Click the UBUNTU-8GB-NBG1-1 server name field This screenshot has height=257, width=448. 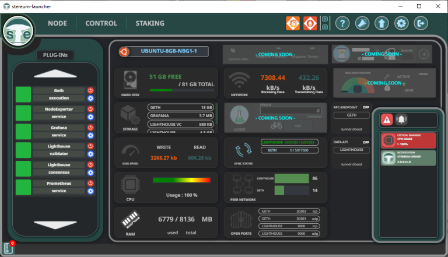tap(169, 51)
